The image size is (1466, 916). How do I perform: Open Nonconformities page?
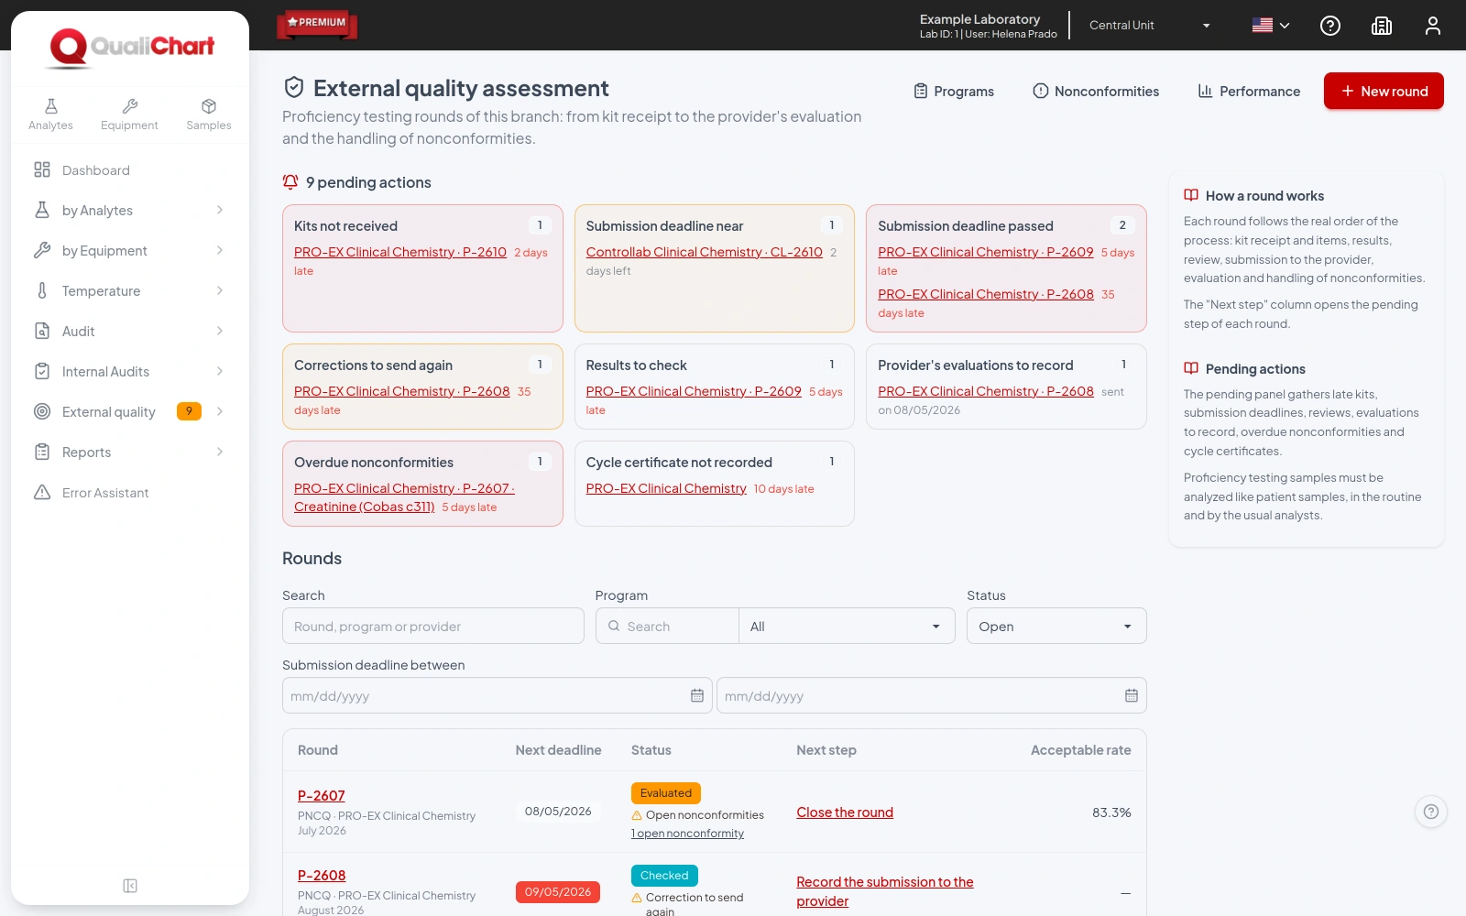tap(1096, 92)
